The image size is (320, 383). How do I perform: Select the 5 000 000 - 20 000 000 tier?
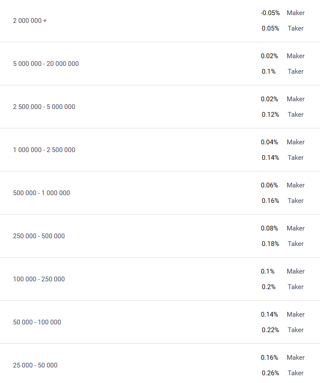click(46, 64)
